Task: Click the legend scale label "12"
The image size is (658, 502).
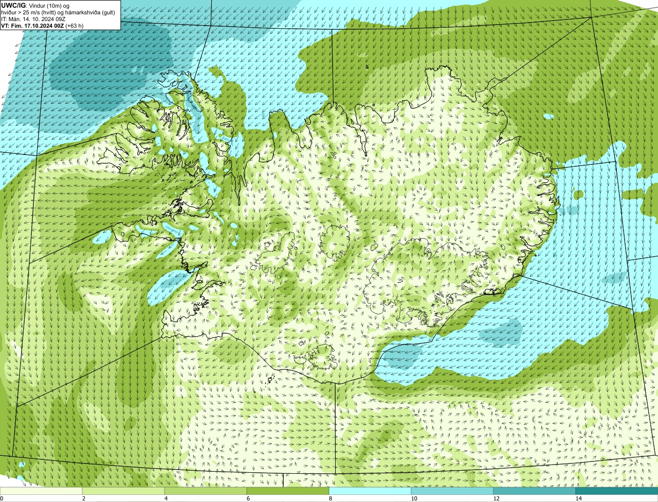Action: pyautogui.click(x=496, y=498)
